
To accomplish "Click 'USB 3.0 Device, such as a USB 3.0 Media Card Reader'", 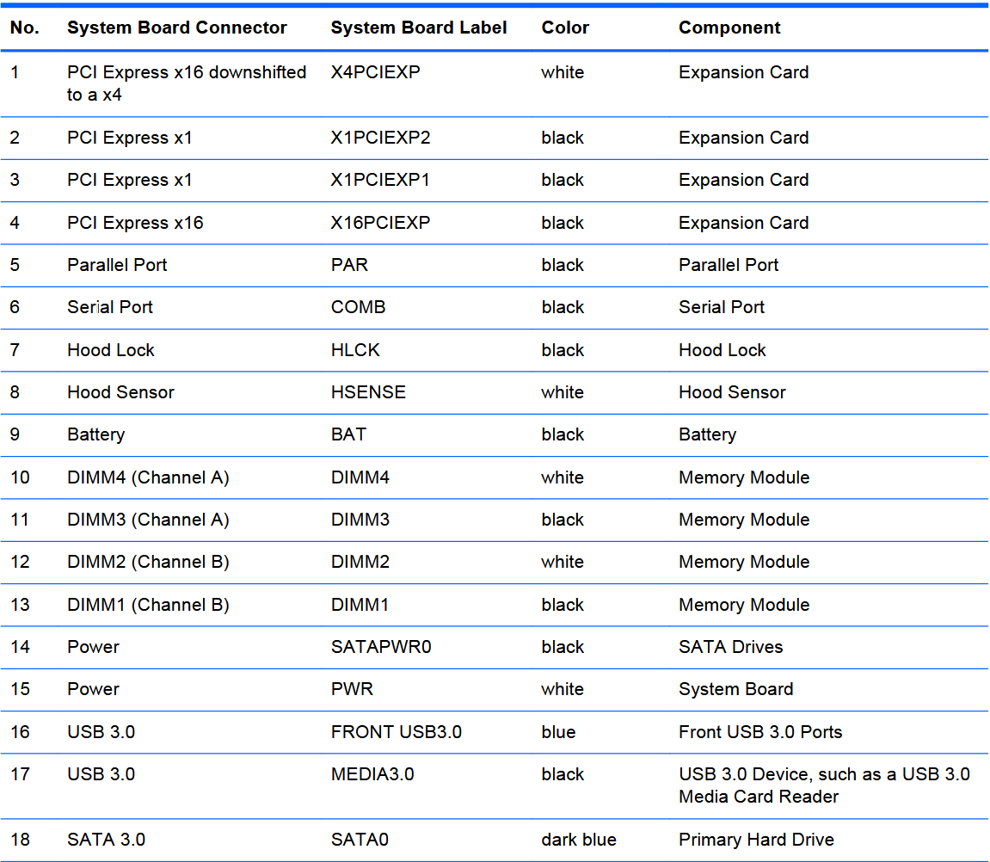I will tap(824, 786).
